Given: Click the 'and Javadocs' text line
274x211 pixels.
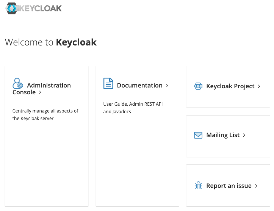Looking at the screenshot, I should tap(117, 112).
